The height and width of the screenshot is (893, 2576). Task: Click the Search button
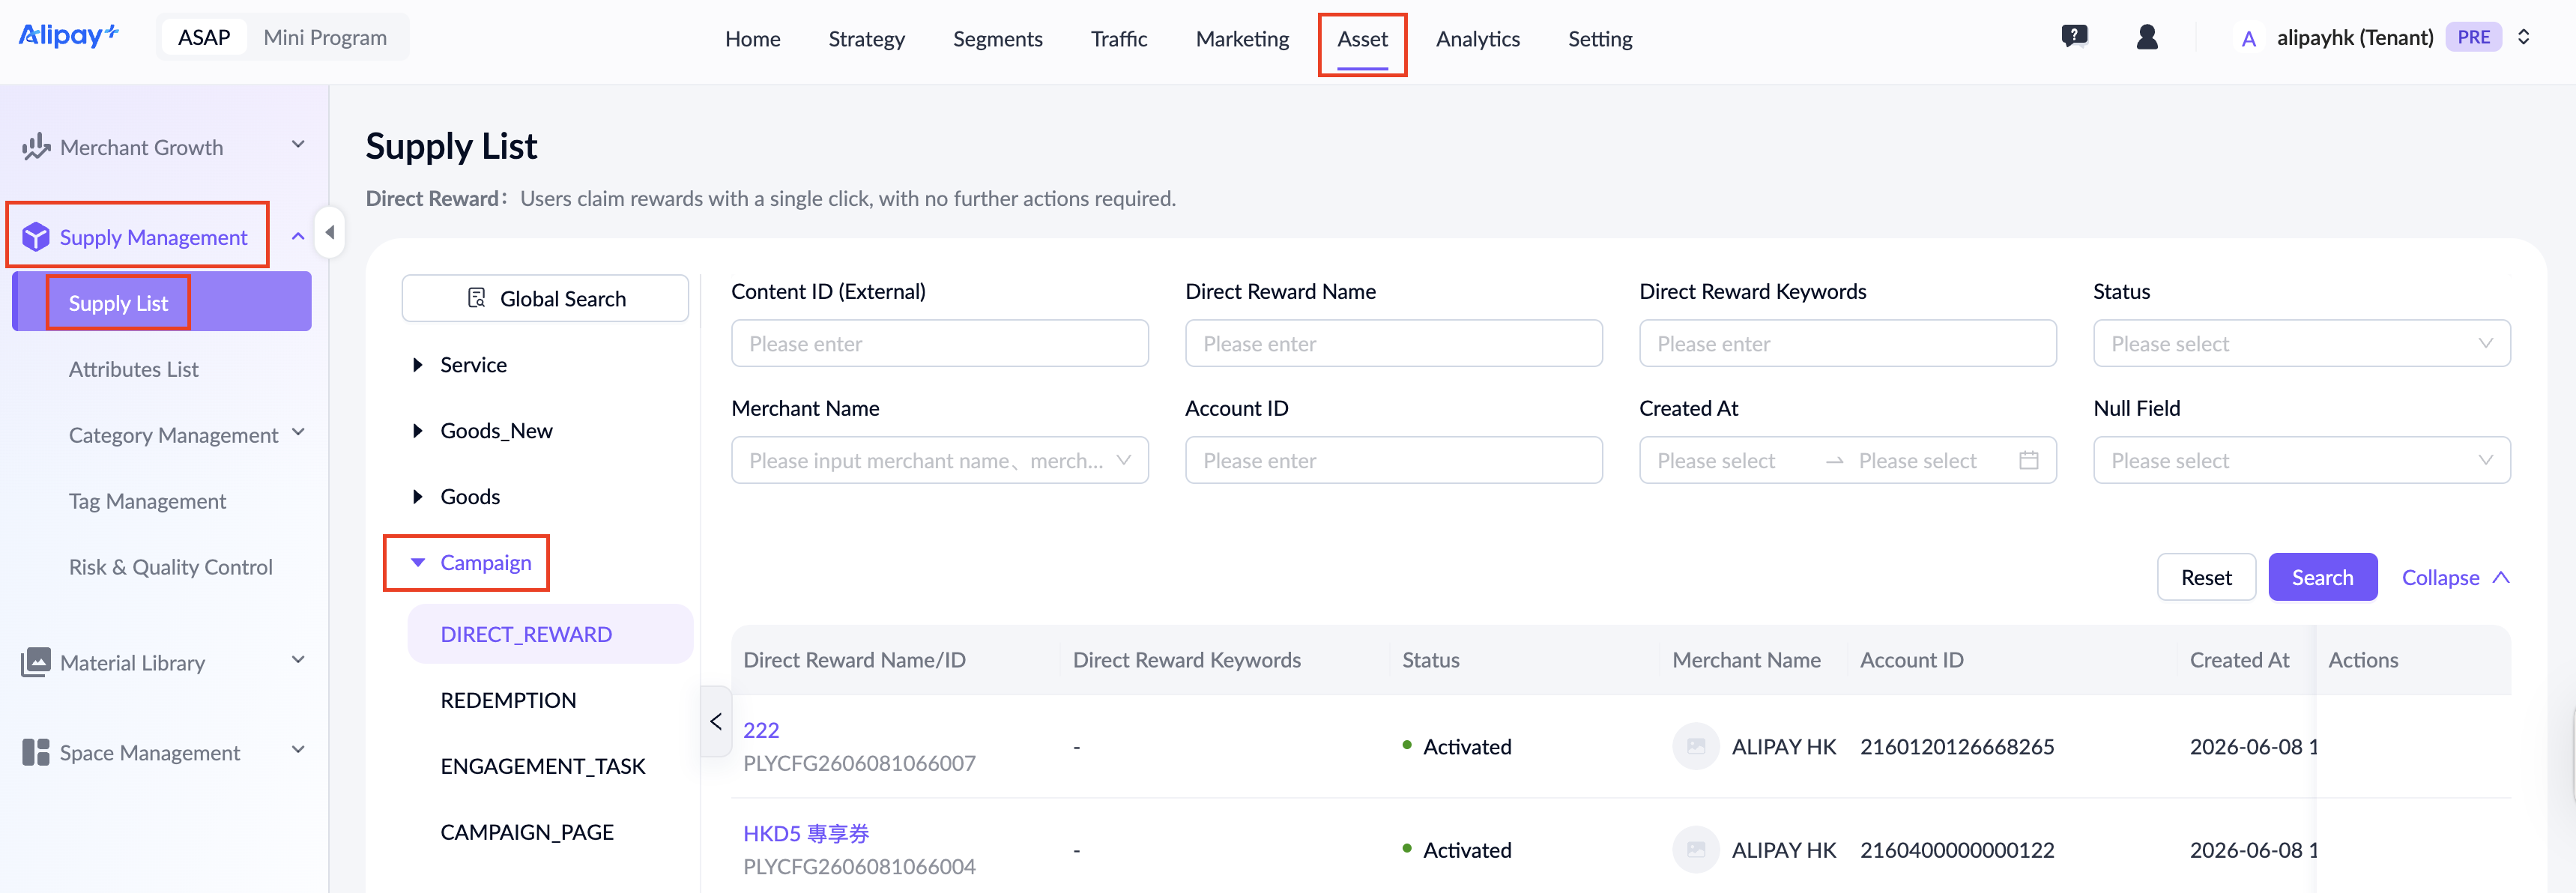pyautogui.click(x=2321, y=577)
